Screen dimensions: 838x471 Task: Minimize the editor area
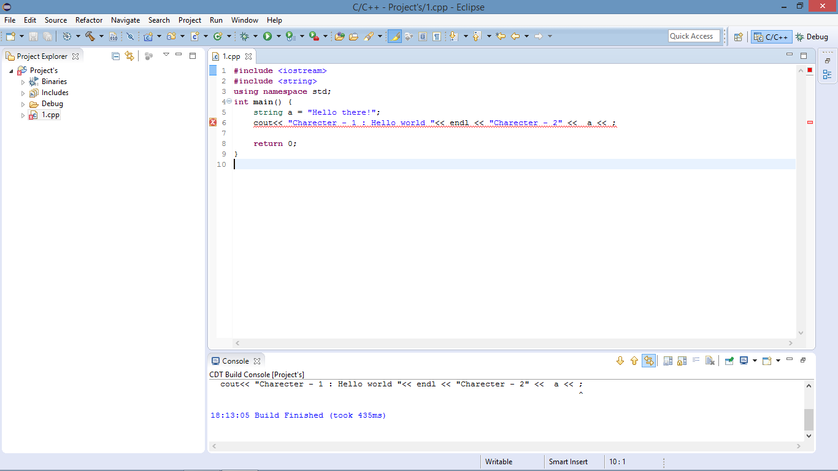(790, 55)
